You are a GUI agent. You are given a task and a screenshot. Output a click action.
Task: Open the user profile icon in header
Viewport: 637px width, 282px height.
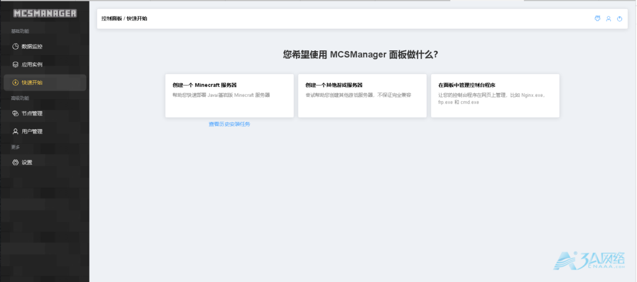point(608,19)
